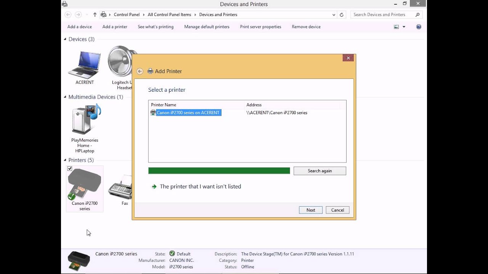Click Remove device in toolbar
Image resolution: width=488 pixels, height=274 pixels.
tap(306, 27)
